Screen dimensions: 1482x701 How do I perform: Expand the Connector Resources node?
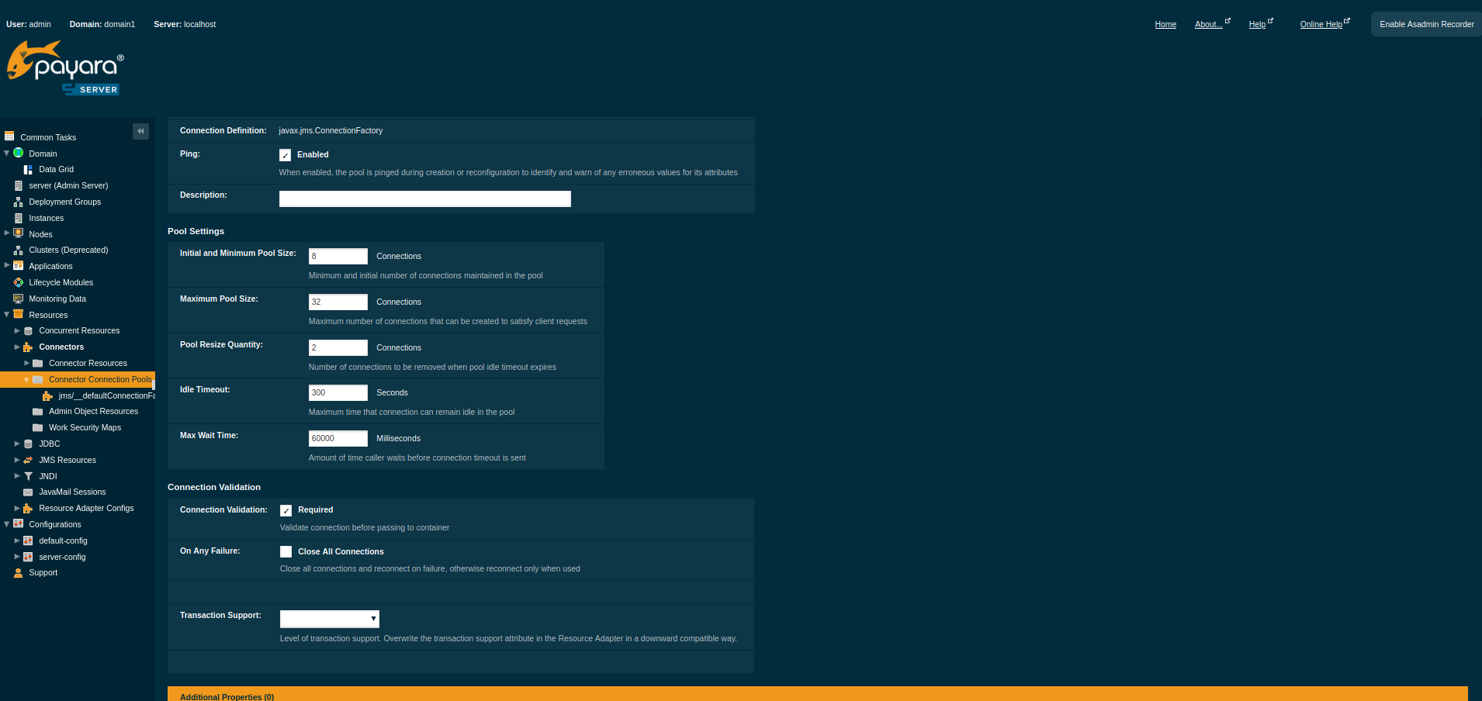[x=27, y=363]
